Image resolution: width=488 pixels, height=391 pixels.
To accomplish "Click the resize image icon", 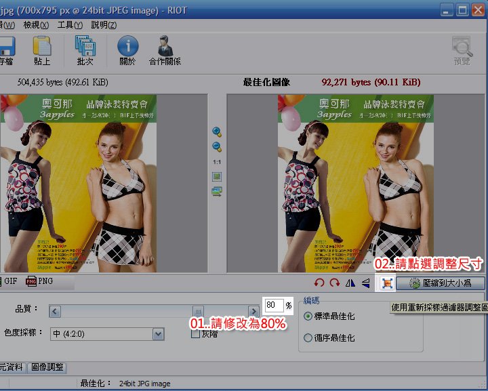I will click(x=387, y=283).
